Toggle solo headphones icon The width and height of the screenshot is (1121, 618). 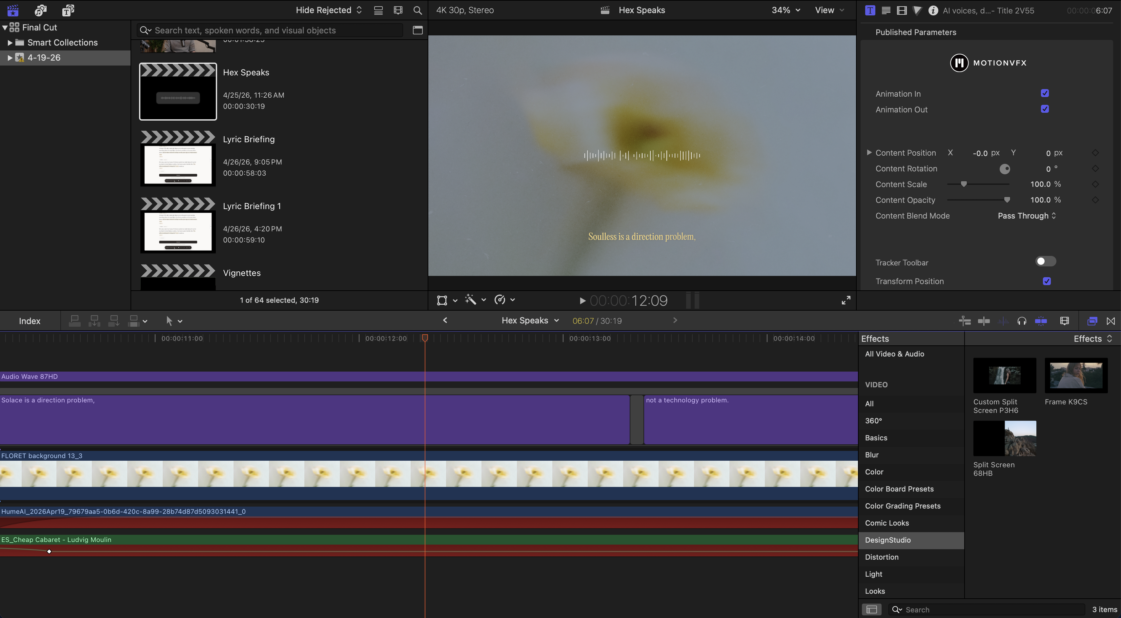point(1021,321)
